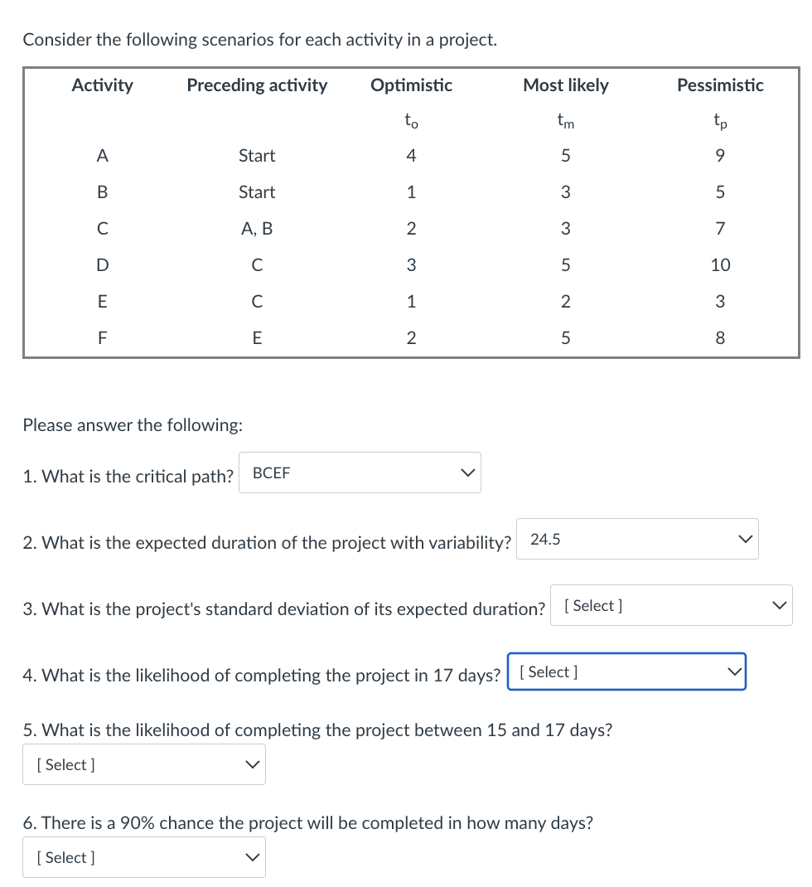
Task: Click the pessimistic value 10 for activity D
Action: (720, 264)
